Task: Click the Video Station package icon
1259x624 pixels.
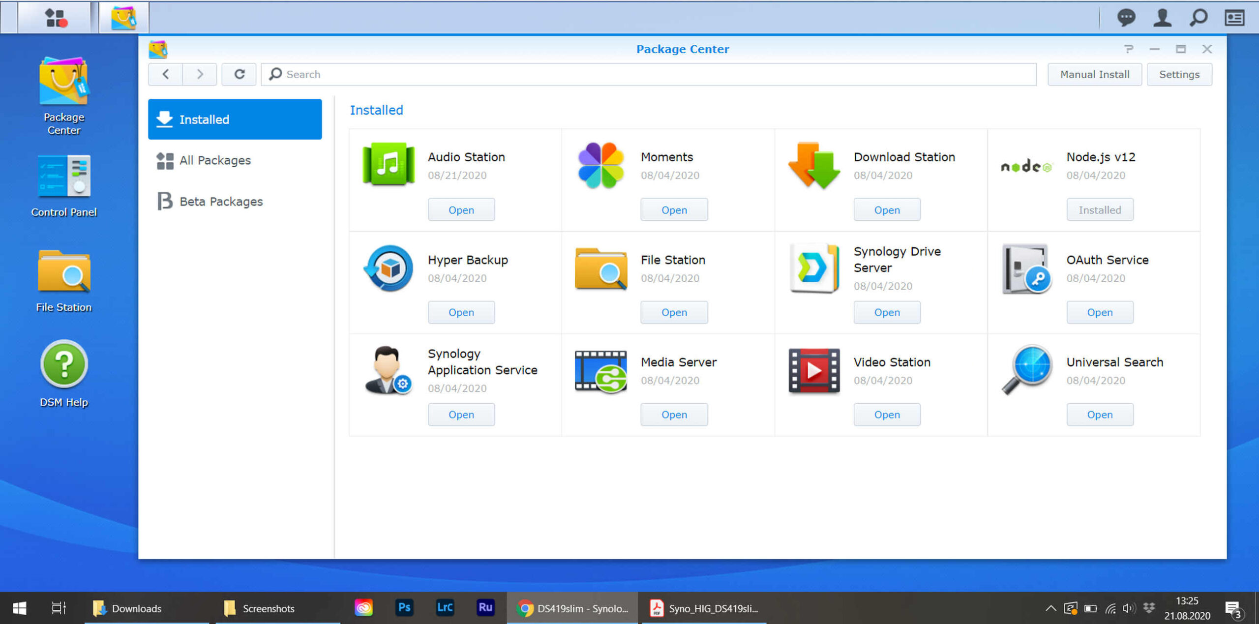Action: (814, 371)
